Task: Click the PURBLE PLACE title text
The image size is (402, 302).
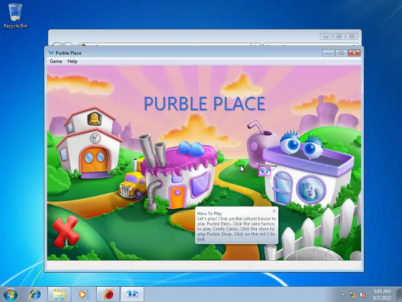Action: click(x=204, y=103)
